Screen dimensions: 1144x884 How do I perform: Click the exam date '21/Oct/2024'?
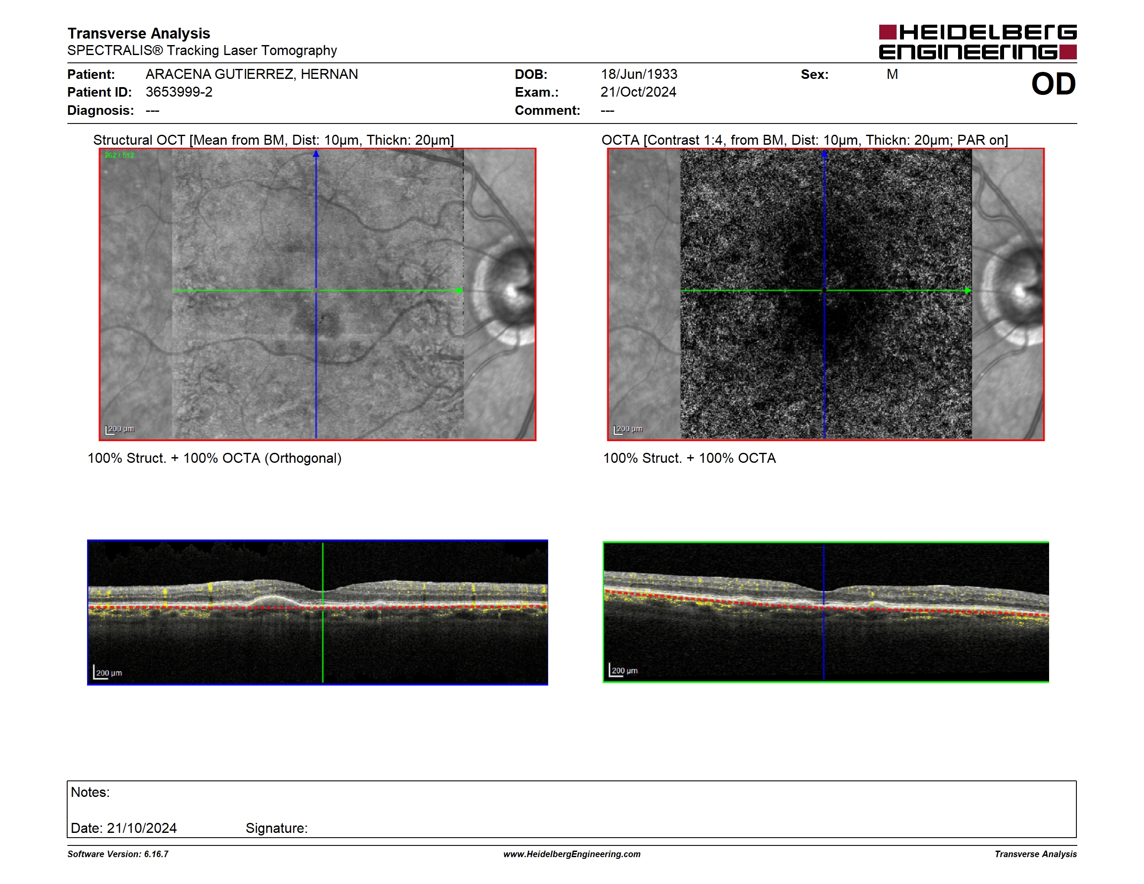(639, 92)
